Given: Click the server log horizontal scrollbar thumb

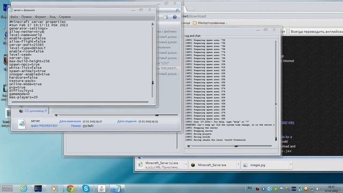Looking at the screenshot, I should 236,146.
